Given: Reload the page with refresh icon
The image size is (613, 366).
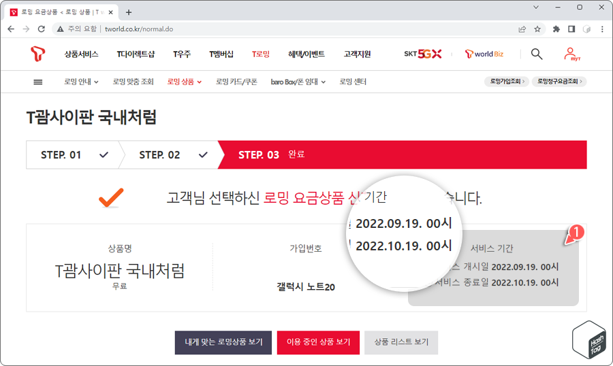Looking at the screenshot, I should click(x=42, y=29).
